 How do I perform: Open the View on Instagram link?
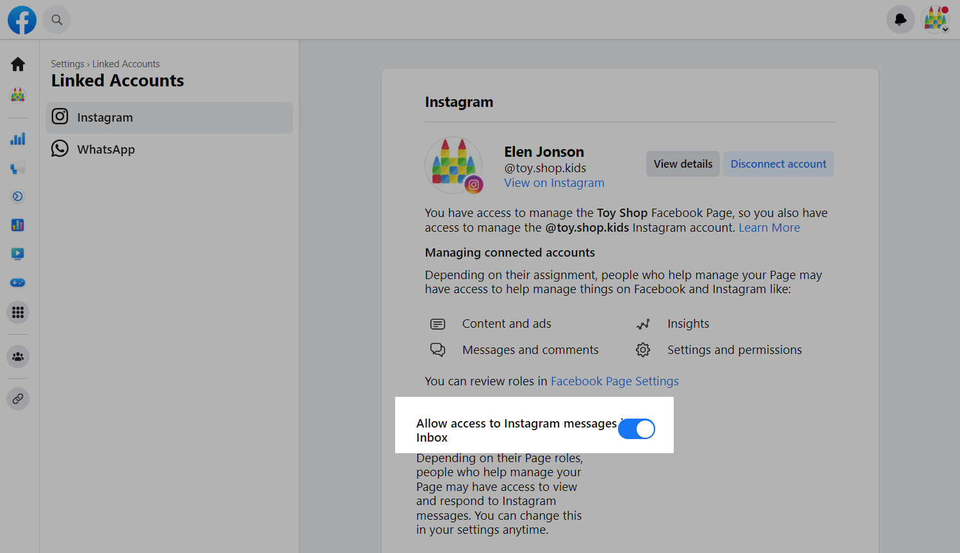pos(554,183)
